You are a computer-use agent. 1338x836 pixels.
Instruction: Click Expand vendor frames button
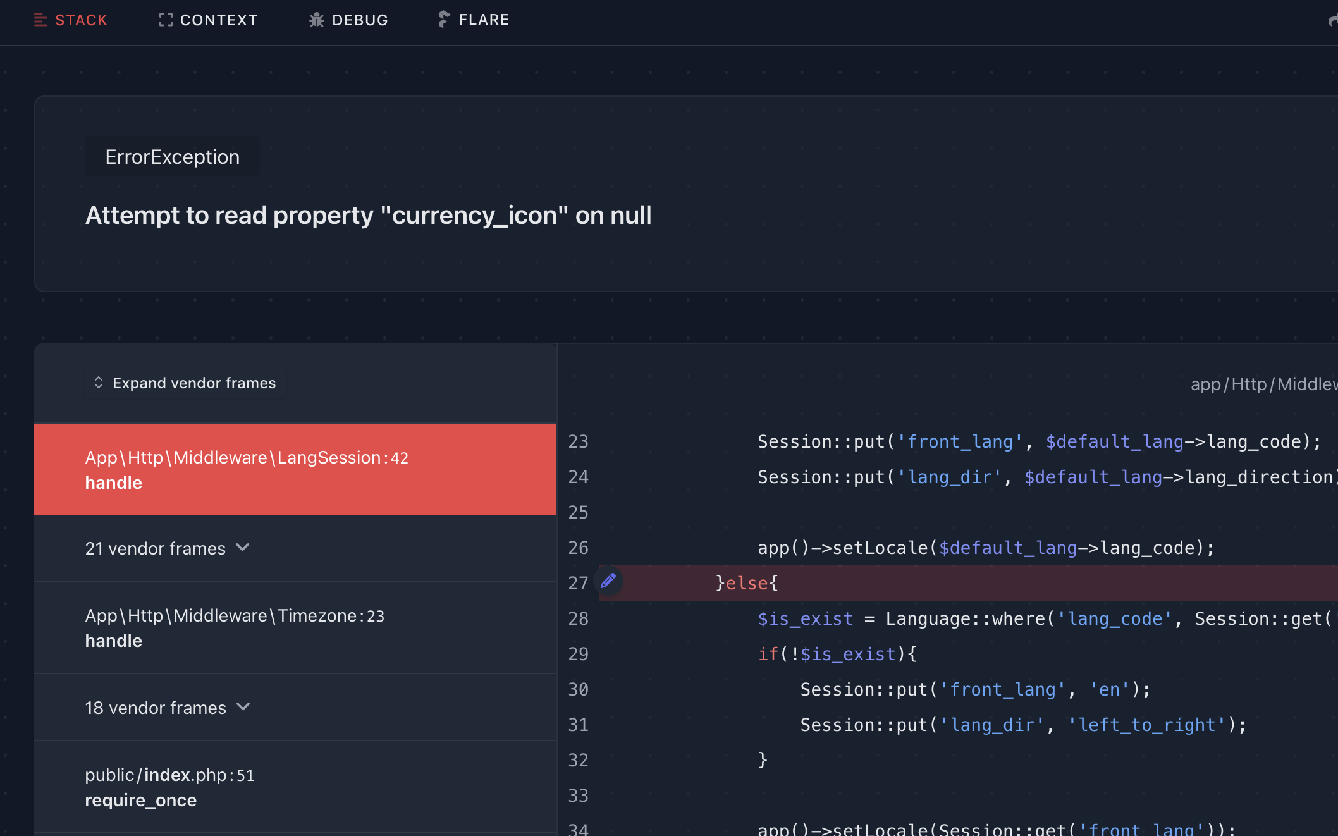(x=185, y=383)
